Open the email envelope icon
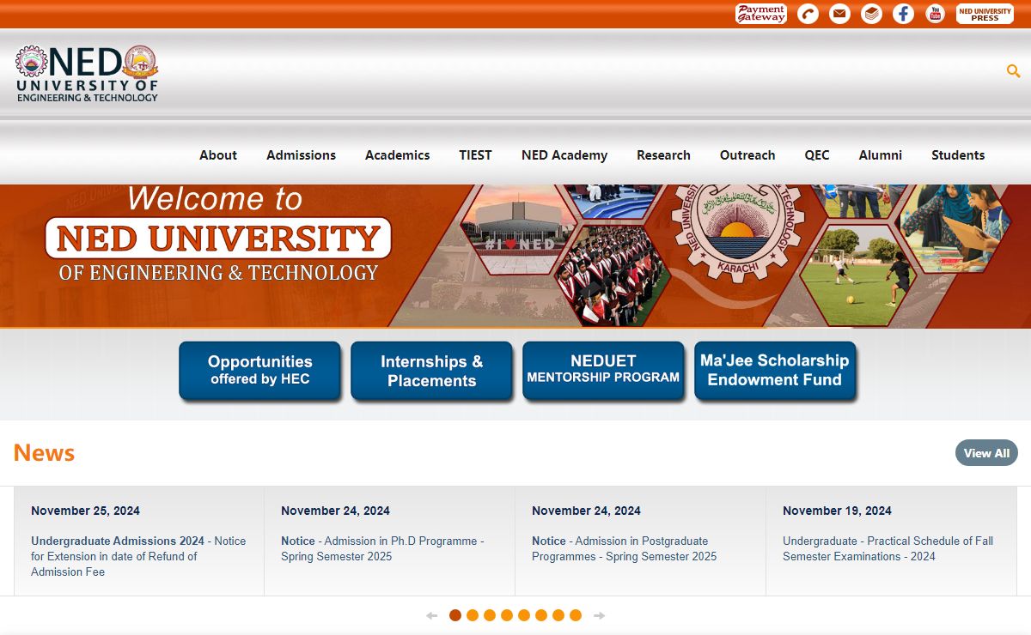 coord(839,14)
